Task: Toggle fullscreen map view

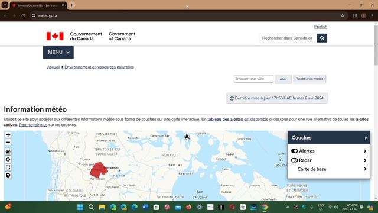Action: coord(8,167)
